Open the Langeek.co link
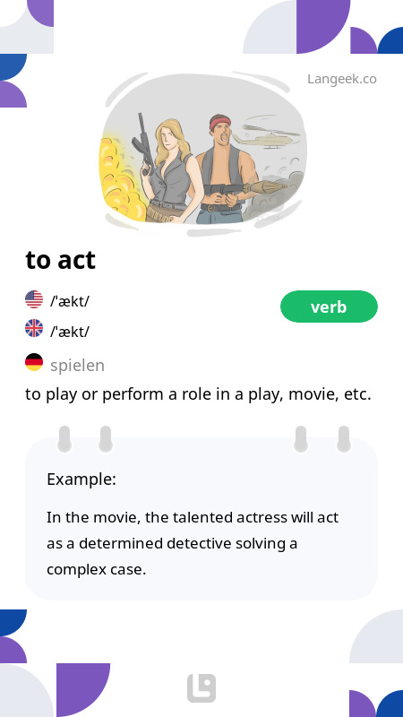The image size is (403, 717). coord(342,79)
